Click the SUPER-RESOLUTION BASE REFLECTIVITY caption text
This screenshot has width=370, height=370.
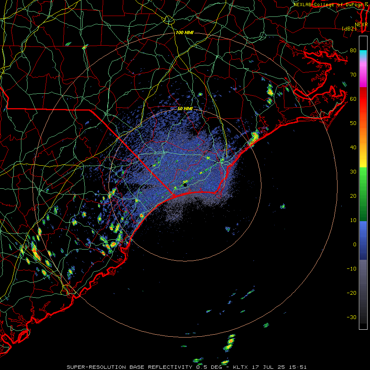pyautogui.click(x=129, y=367)
